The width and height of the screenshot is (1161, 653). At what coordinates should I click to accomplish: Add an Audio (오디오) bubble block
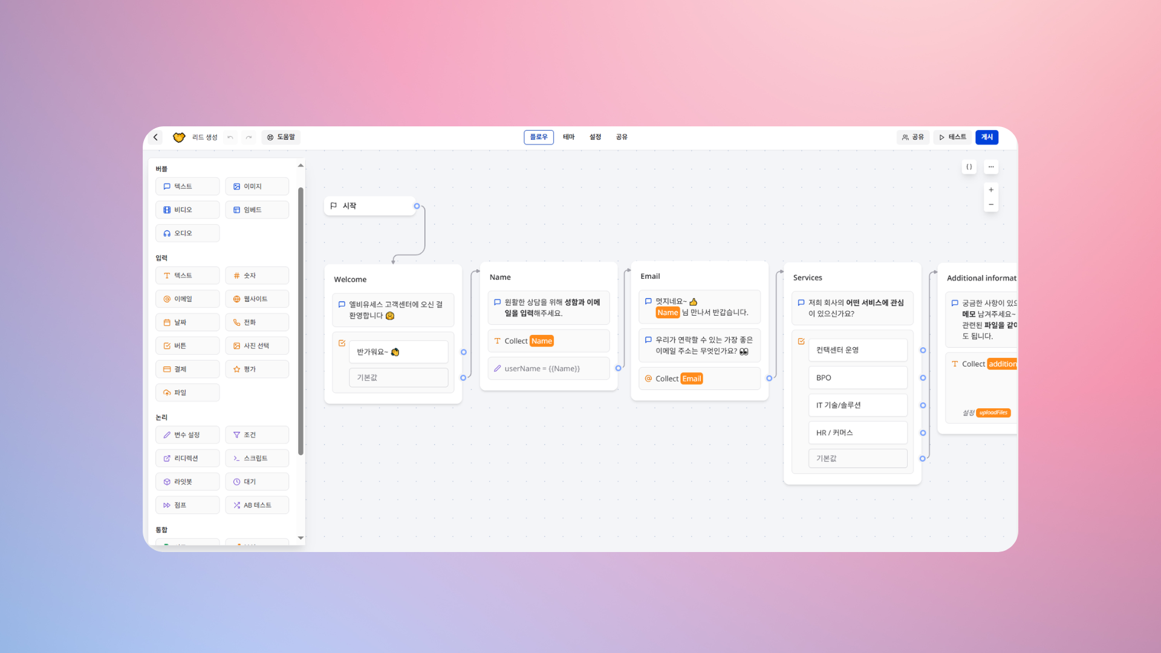(187, 233)
